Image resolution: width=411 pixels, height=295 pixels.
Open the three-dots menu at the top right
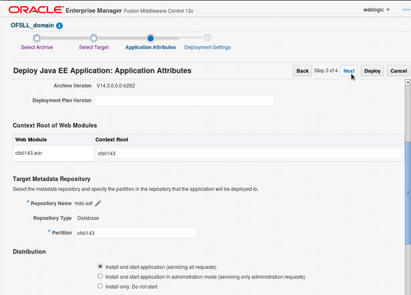[x=406, y=10]
